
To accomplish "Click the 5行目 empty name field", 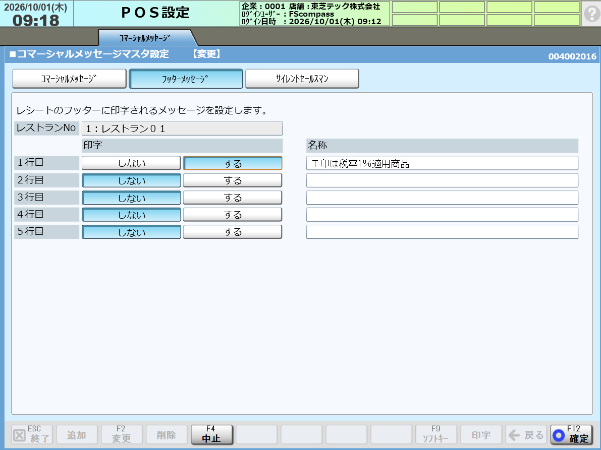I will tap(443, 232).
